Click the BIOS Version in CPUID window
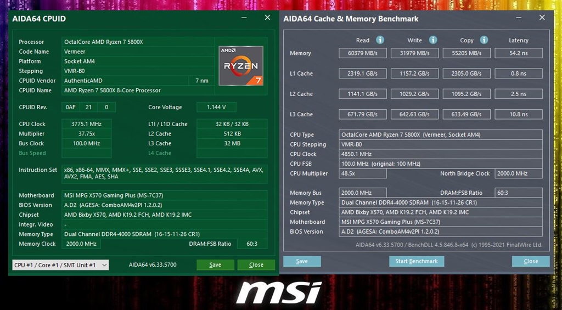562x310 pixels. [x=164, y=205]
